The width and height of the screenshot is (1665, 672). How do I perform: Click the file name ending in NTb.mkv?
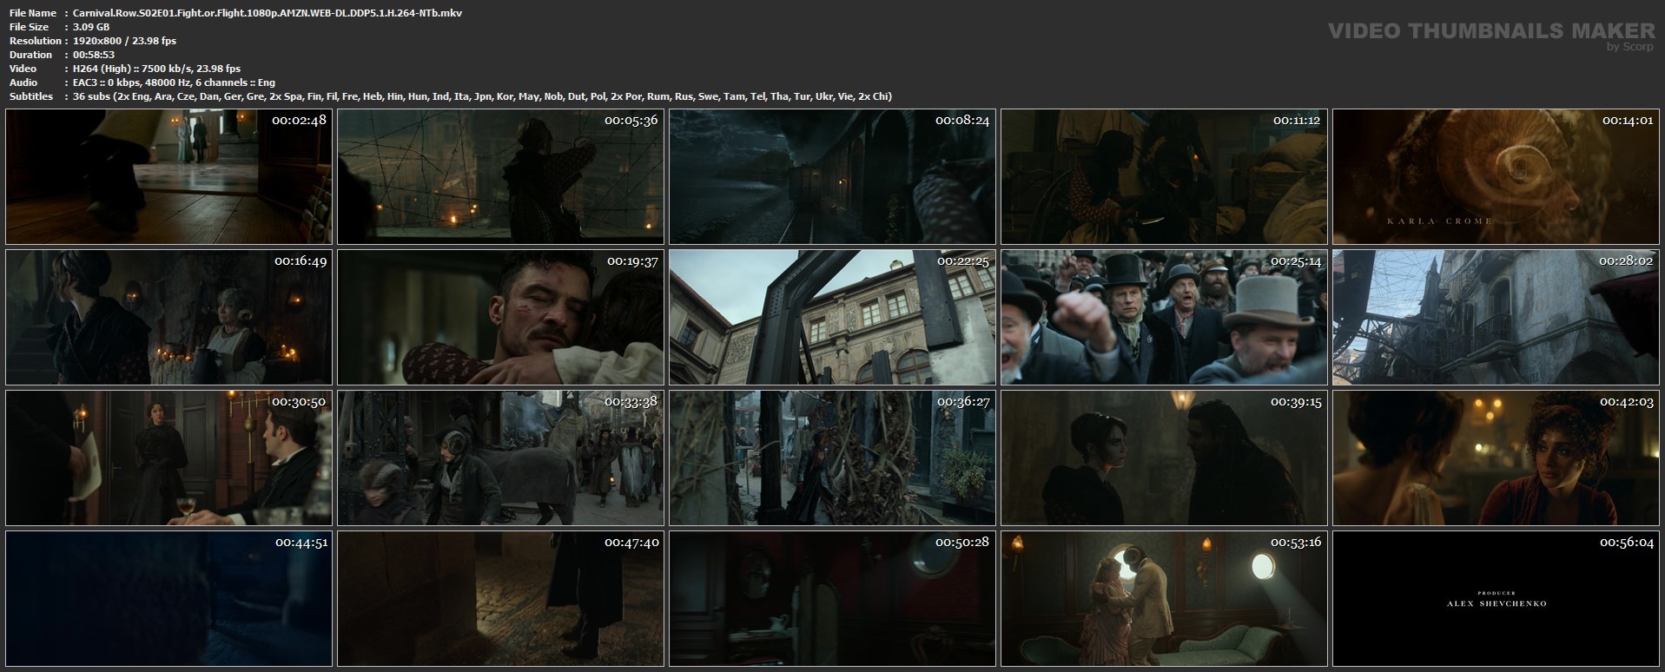coord(269,13)
